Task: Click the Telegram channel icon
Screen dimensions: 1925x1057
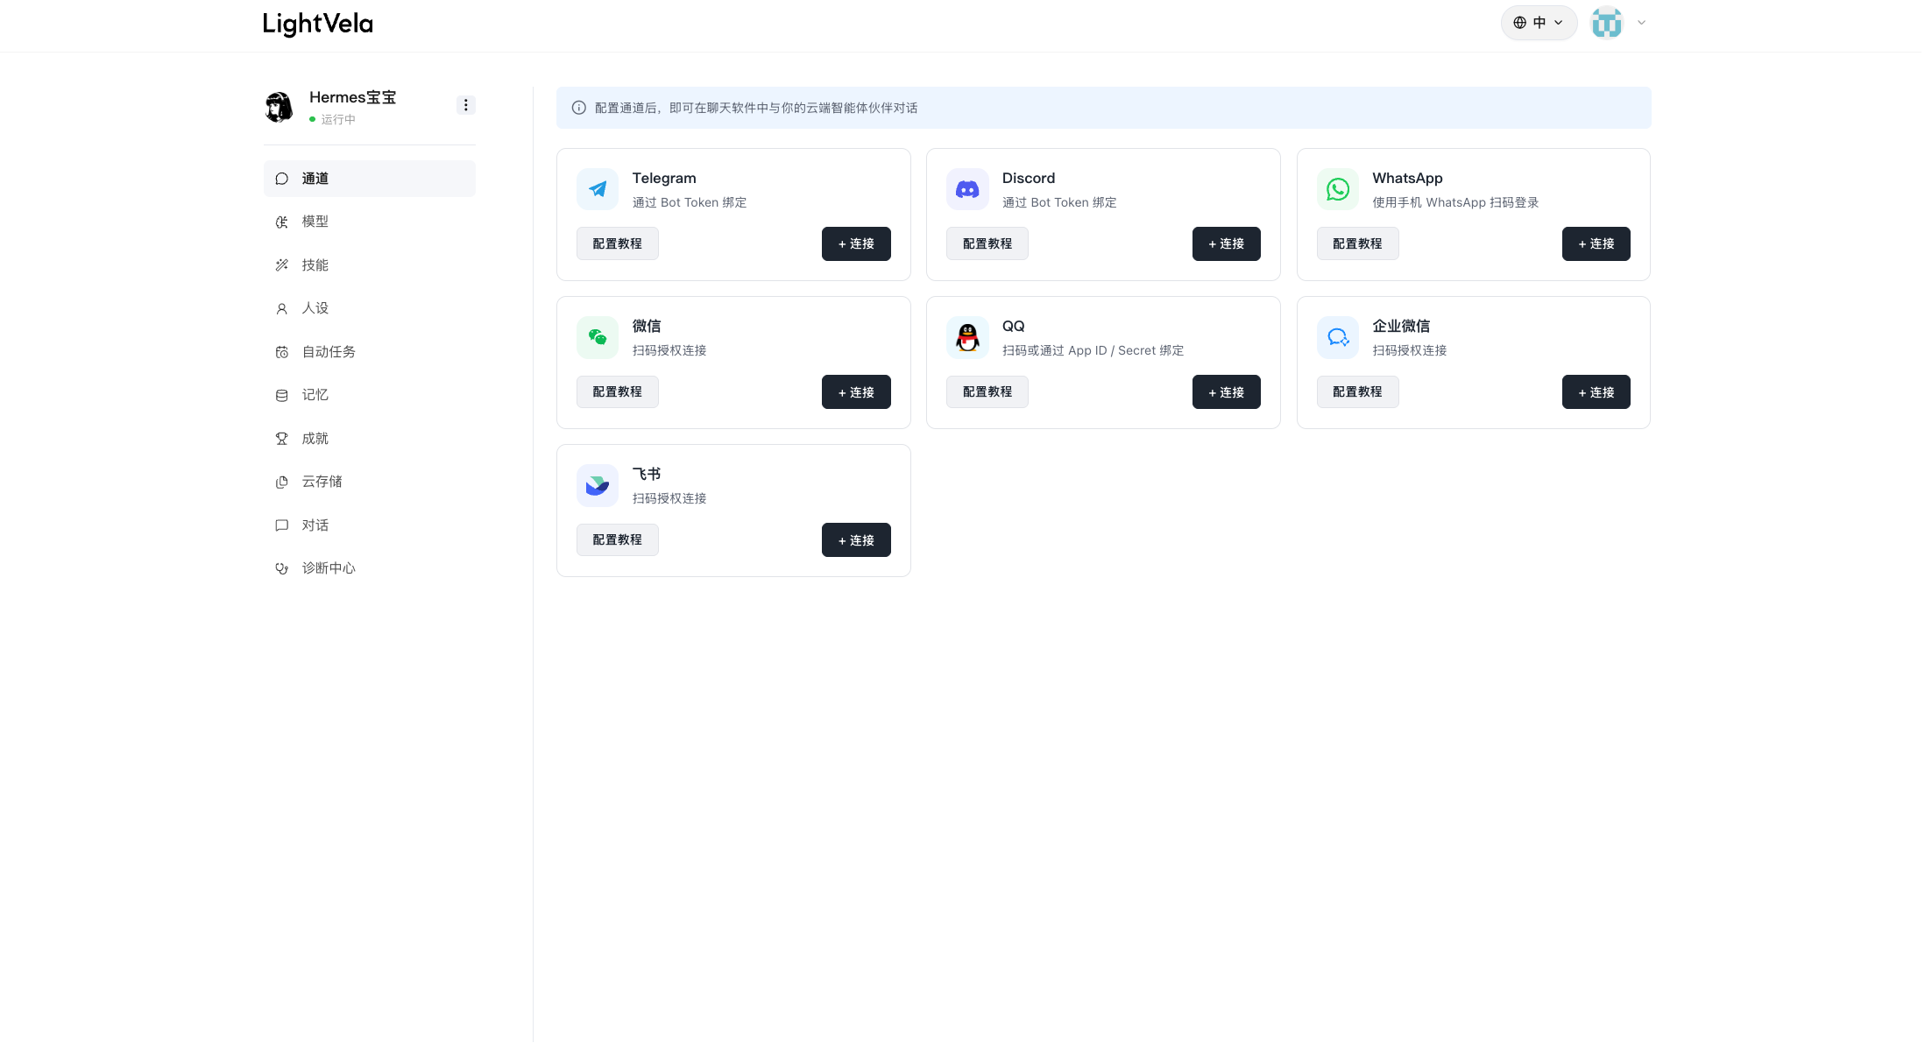Action: pyautogui.click(x=598, y=189)
